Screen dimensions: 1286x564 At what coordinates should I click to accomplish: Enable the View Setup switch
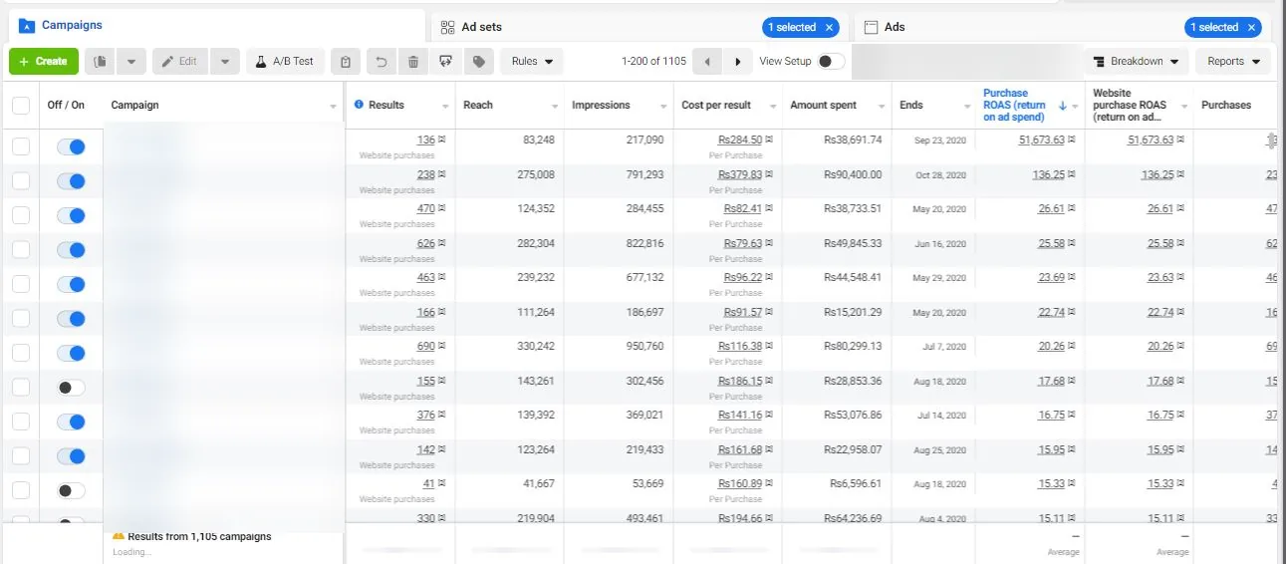830,62
